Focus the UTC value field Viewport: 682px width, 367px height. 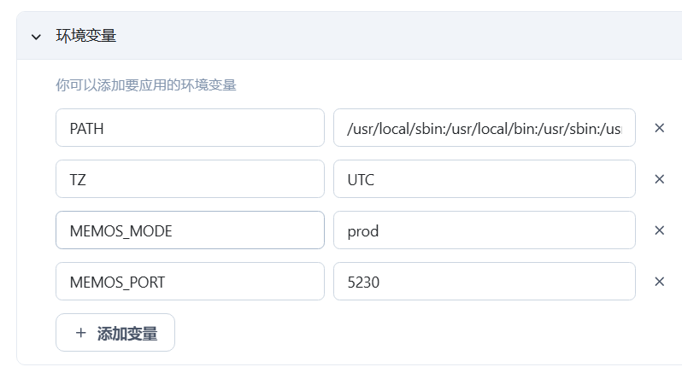tap(484, 179)
